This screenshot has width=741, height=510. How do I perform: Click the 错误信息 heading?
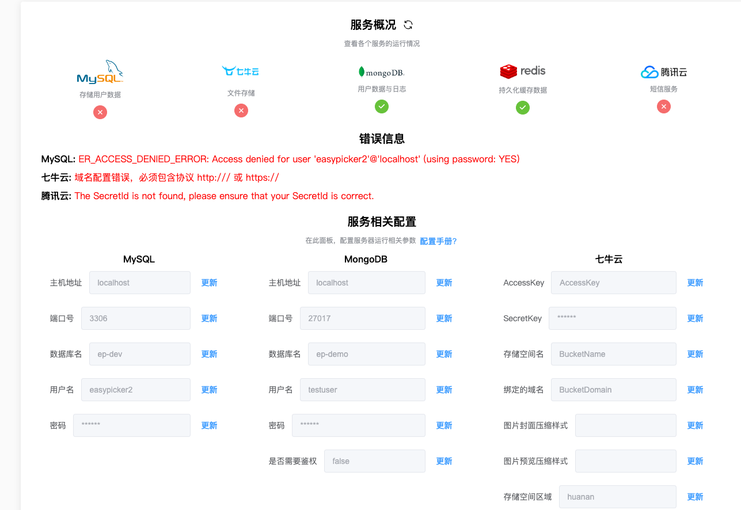(382, 139)
